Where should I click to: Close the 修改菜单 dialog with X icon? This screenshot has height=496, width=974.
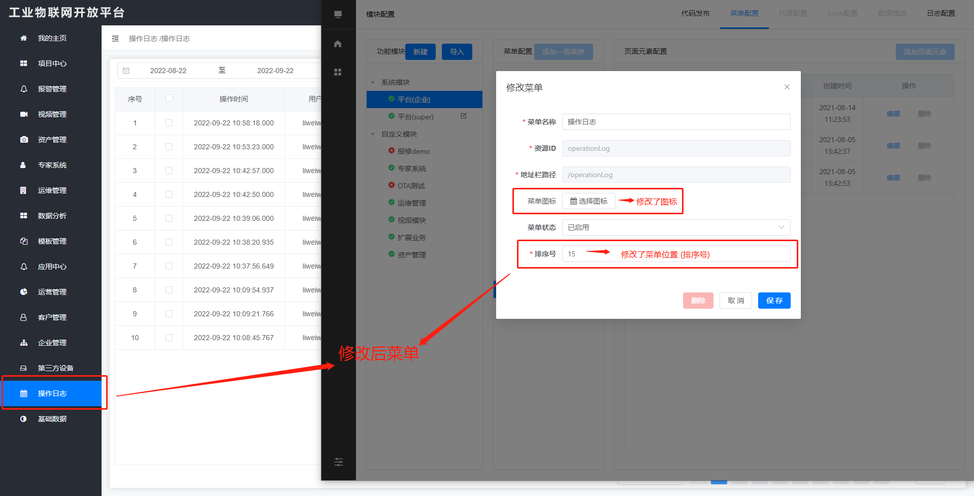(x=787, y=87)
